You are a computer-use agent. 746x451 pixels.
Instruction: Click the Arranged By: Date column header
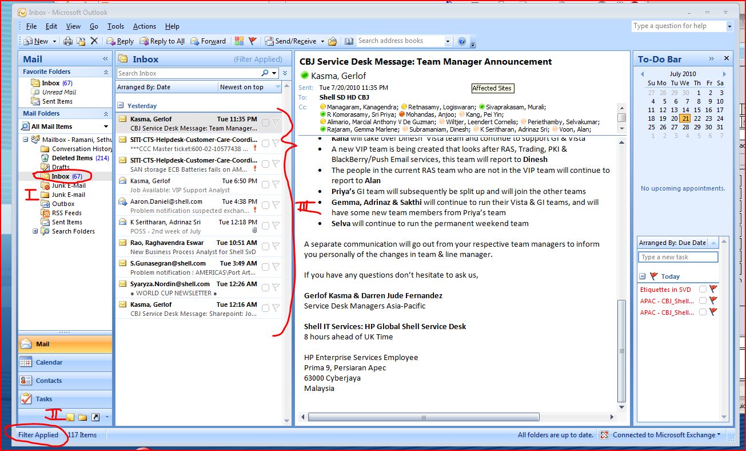coord(167,87)
